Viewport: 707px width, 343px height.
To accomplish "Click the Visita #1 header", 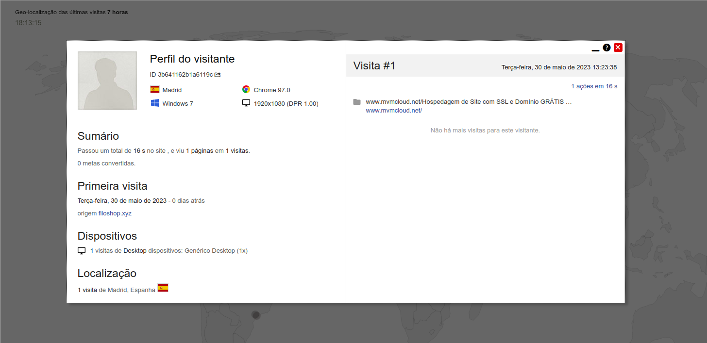I will (x=374, y=66).
